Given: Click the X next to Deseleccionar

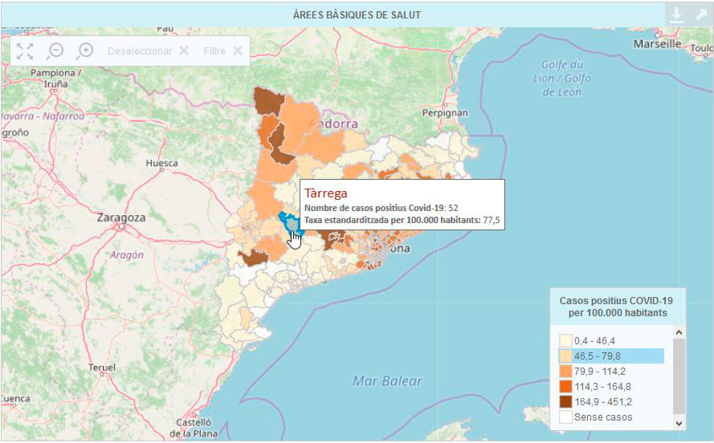Looking at the screenshot, I should [x=184, y=51].
